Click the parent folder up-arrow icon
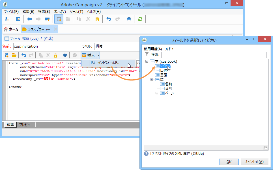Image resolution: width=273 pixels, height=174 pixels. tap(47, 19)
